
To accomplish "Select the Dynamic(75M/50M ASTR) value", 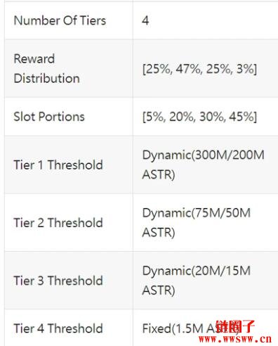I will (197, 223).
